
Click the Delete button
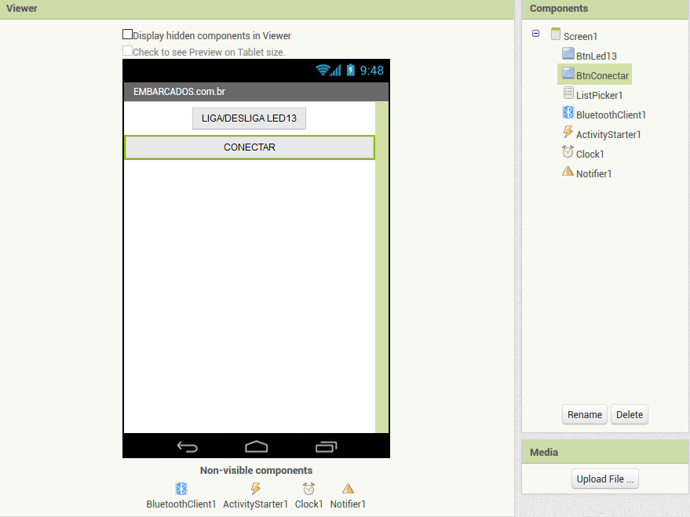pyautogui.click(x=630, y=414)
